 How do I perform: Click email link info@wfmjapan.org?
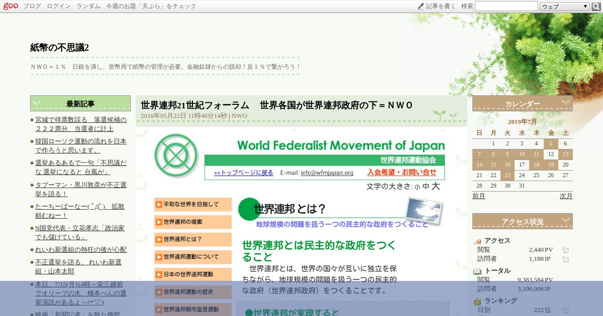click(327, 173)
